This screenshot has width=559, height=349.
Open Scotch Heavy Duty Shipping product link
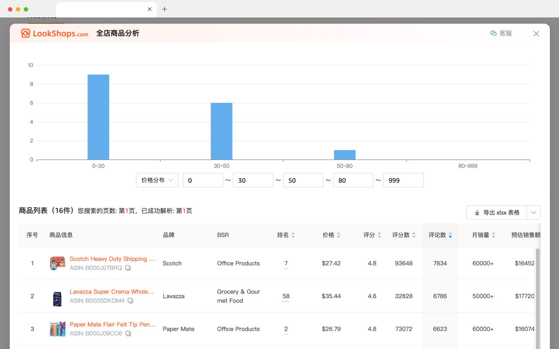[x=112, y=259]
